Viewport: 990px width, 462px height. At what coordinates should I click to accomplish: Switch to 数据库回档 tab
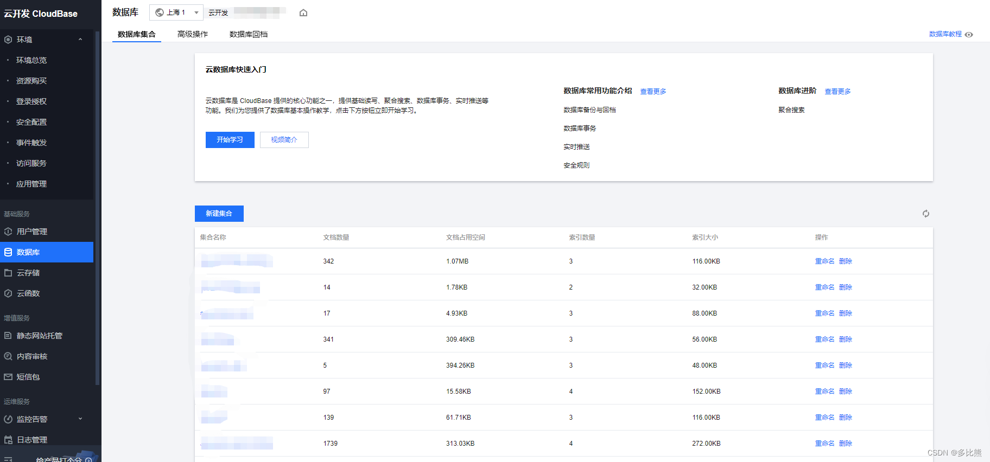[249, 34]
